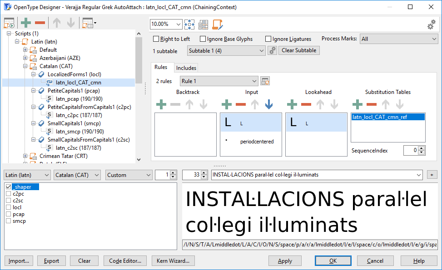Click the move down arrow in left toolbar

point(71,23)
